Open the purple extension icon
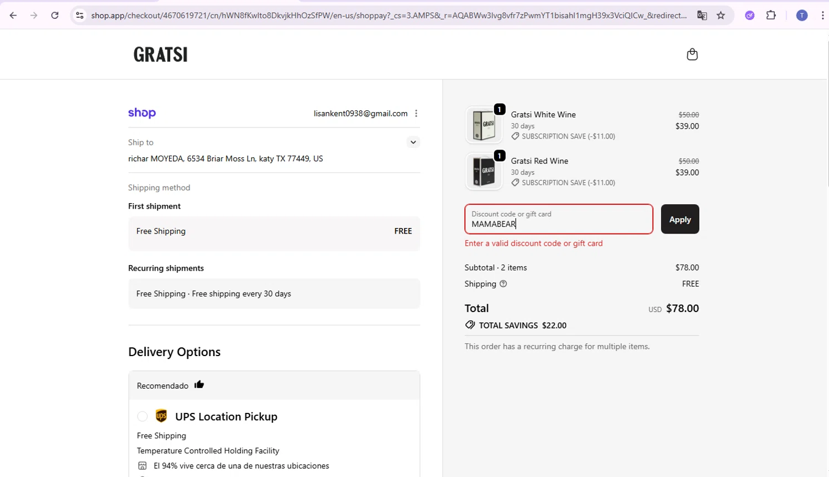Image resolution: width=829 pixels, height=477 pixels. pos(750,15)
